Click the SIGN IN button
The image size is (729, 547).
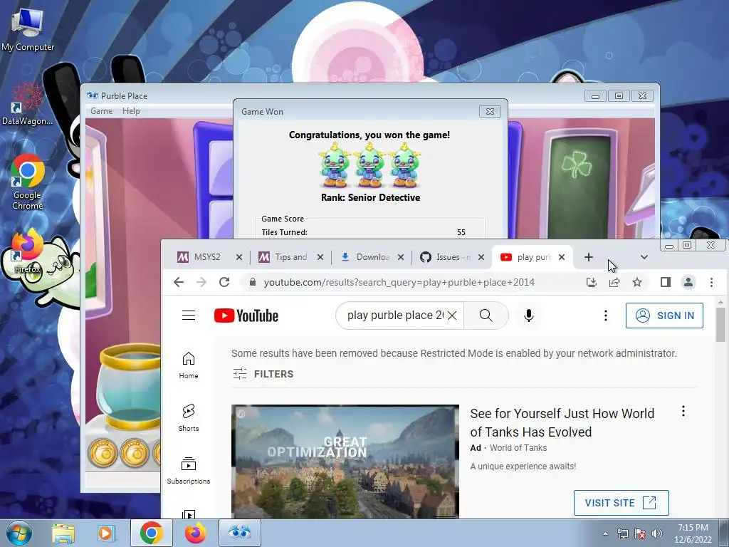point(664,316)
